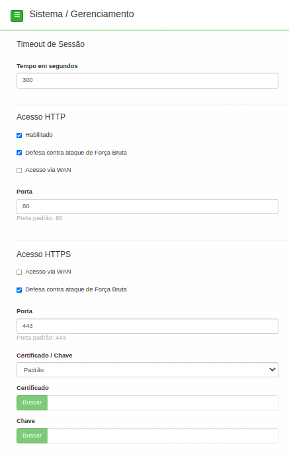Click the Certificado file path field
This screenshot has width=289, height=454.
click(x=163, y=402)
